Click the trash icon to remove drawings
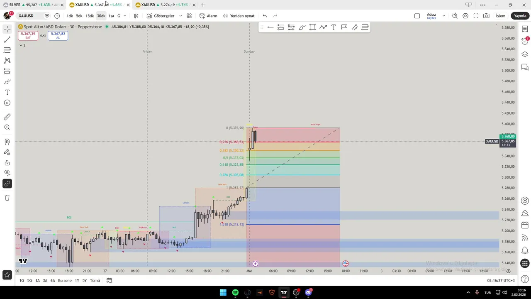 click(7, 198)
